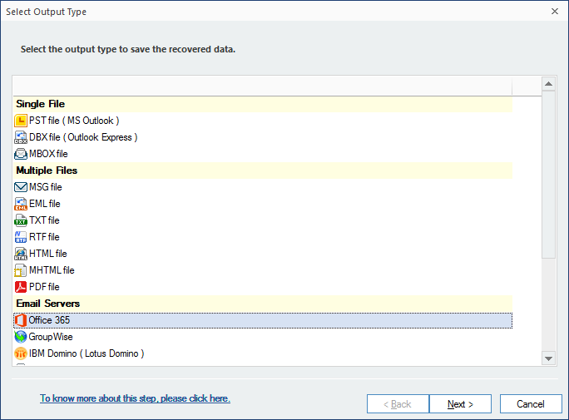Click the PST file Outlook icon
The width and height of the screenshot is (569, 420).
point(21,121)
